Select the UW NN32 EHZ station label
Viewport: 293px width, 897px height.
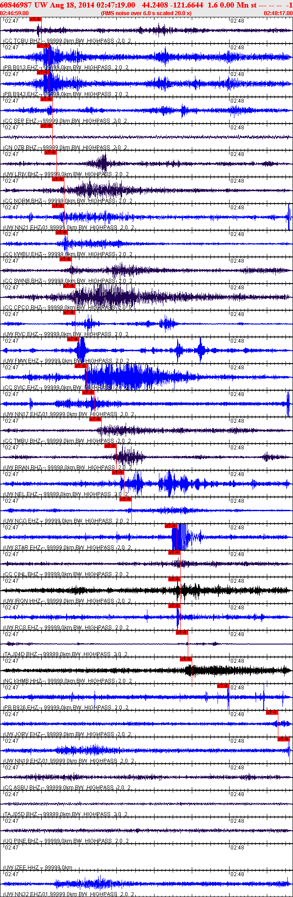[22, 894]
